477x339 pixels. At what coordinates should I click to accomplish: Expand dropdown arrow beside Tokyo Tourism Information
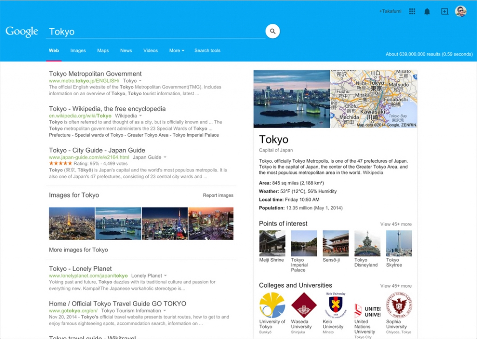pyautogui.click(x=164, y=311)
